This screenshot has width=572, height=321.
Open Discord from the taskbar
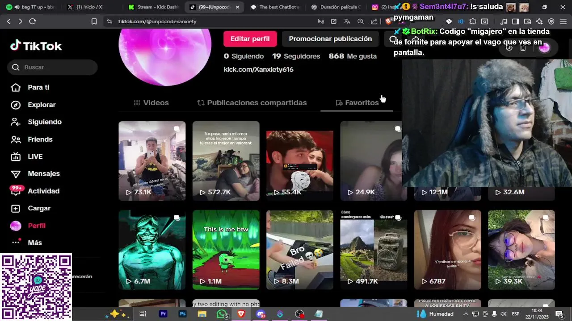pyautogui.click(x=261, y=314)
